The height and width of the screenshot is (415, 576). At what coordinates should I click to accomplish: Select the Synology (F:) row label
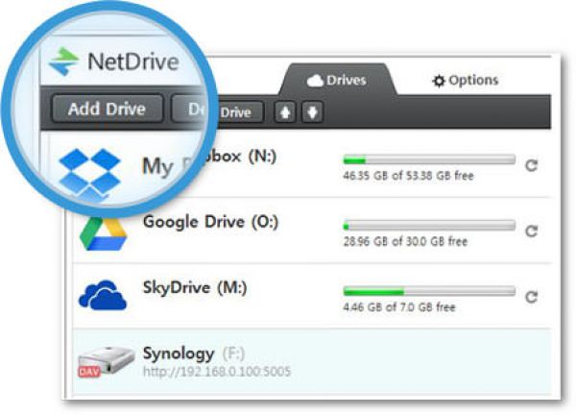pyautogui.click(x=194, y=354)
